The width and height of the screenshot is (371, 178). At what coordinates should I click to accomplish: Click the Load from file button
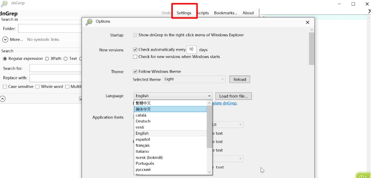tap(233, 96)
